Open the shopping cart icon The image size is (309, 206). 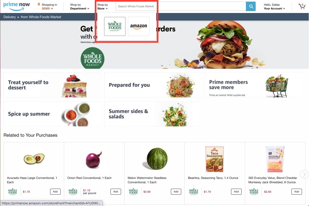tap(301, 6)
